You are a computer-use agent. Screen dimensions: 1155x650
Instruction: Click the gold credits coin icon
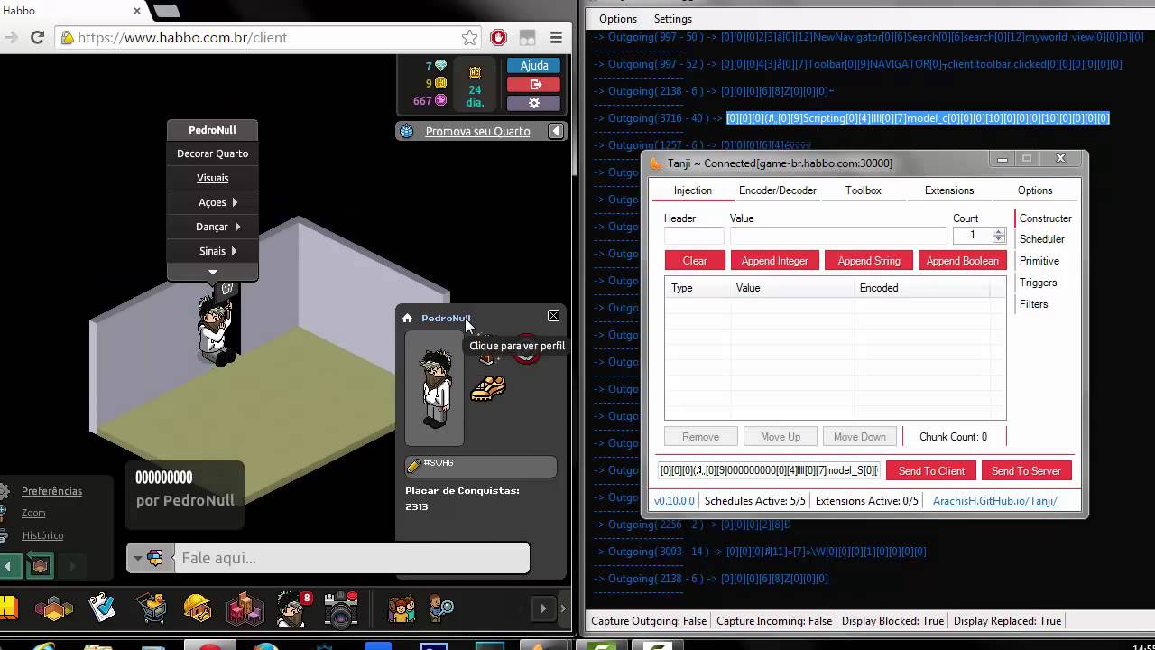pyautogui.click(x=440, y=83)
